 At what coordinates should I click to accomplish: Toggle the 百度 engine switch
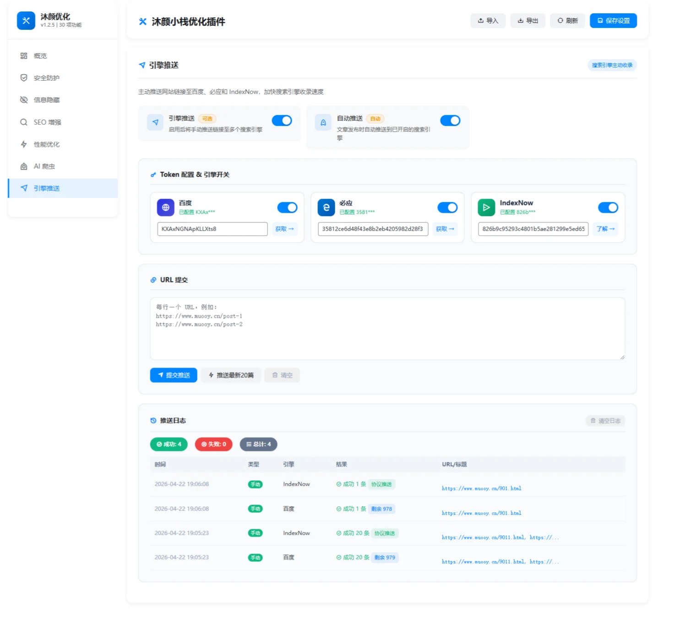tap(287, 208)
